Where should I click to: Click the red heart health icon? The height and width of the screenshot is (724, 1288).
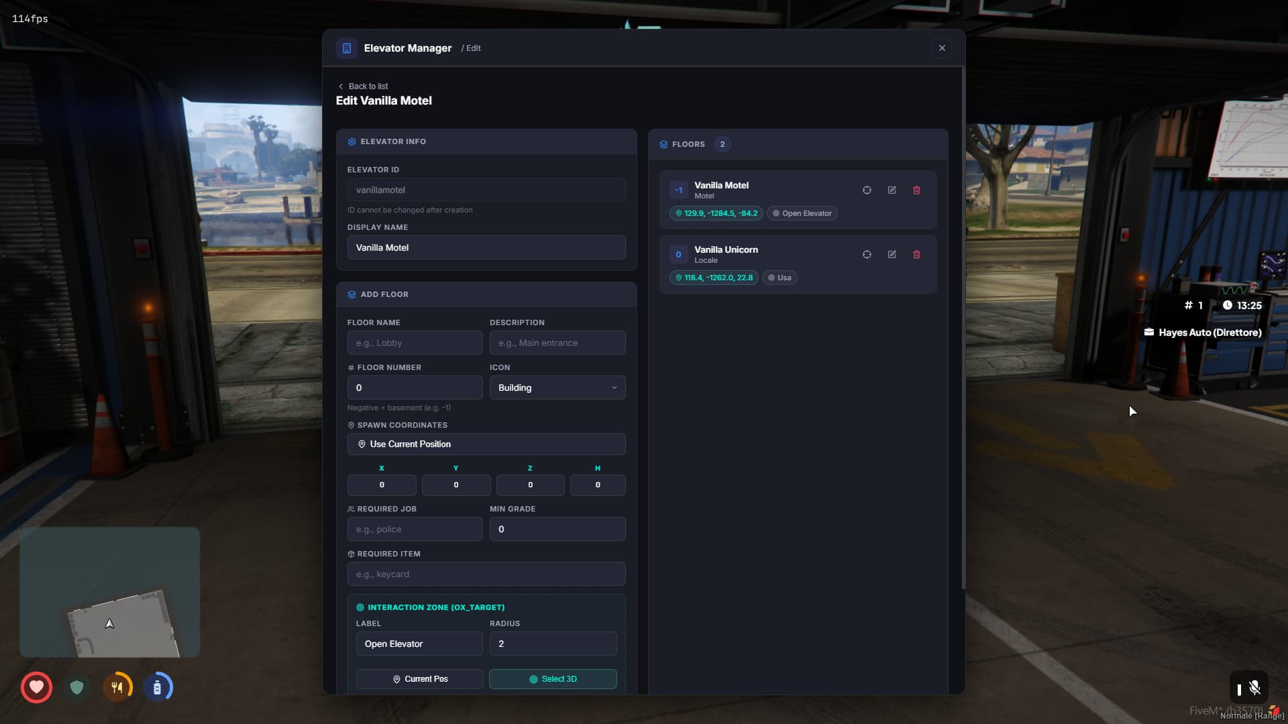coord(37,687)
